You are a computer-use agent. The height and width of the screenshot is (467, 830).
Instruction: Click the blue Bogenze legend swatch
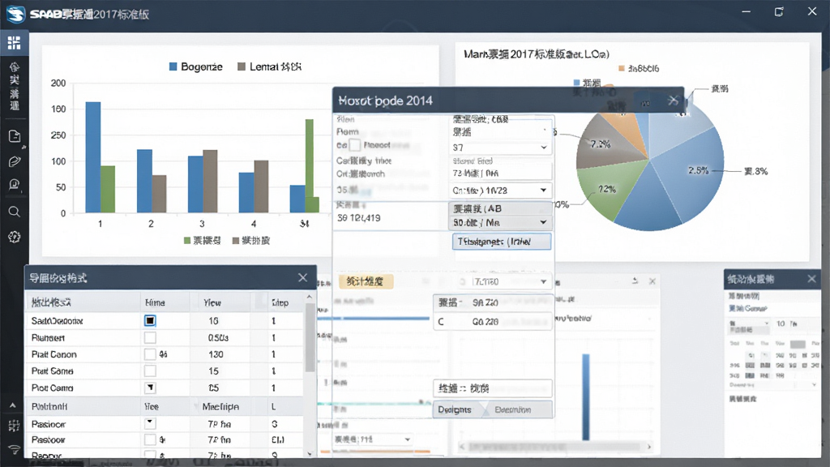click(x=173, y=66)
